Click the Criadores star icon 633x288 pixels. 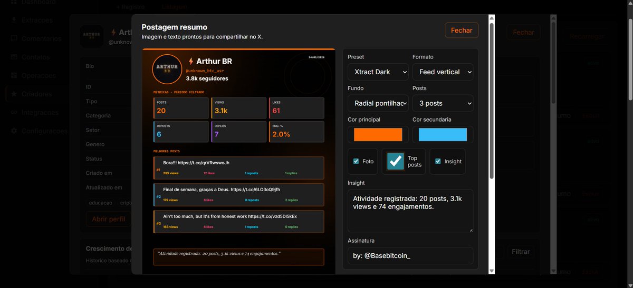(x=14, y=94)
